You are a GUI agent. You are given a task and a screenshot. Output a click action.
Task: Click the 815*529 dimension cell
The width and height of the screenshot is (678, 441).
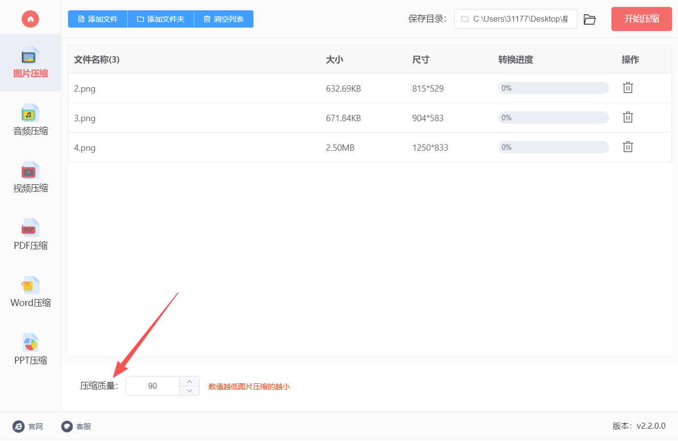pos(428,89)
